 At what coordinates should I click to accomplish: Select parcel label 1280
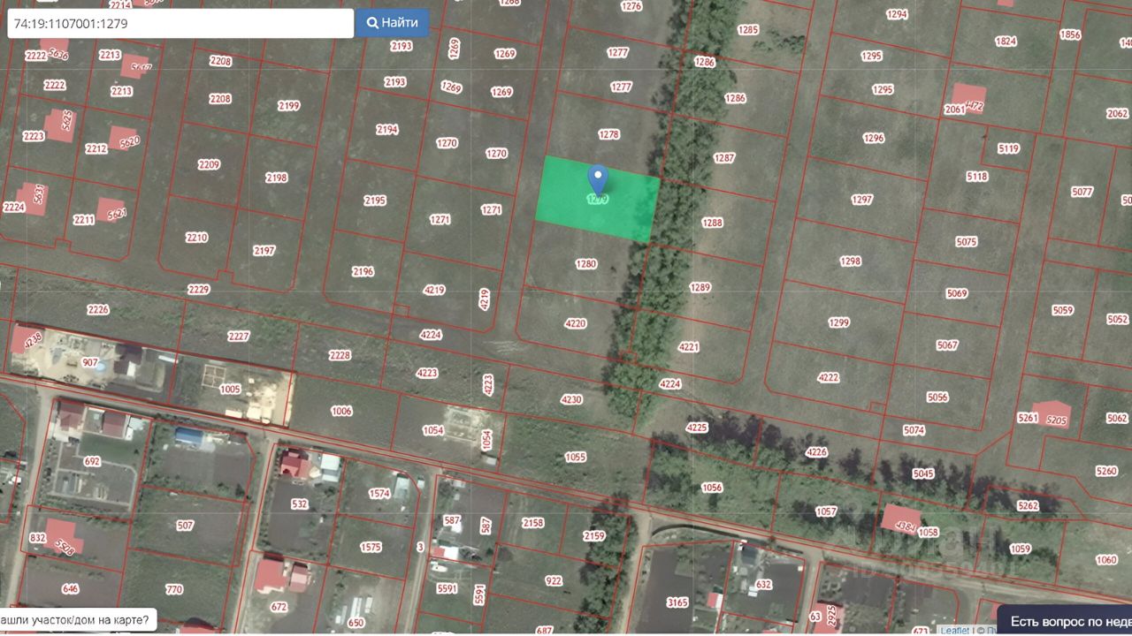[x=585, y=264]
